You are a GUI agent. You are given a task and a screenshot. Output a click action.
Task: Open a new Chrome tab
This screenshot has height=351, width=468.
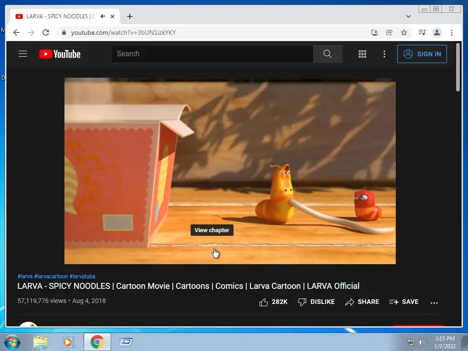[129, 16]
